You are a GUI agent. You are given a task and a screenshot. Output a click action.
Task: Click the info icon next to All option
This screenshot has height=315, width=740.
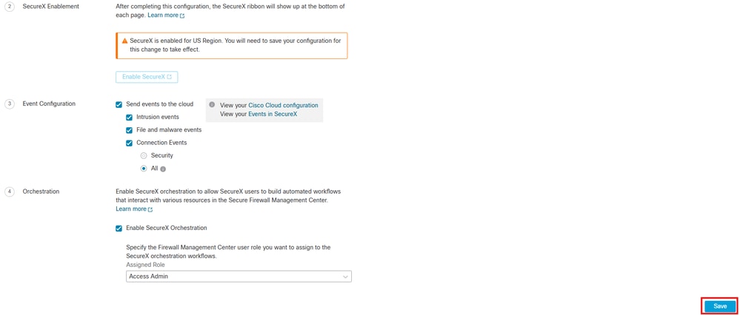pos(163,169)
